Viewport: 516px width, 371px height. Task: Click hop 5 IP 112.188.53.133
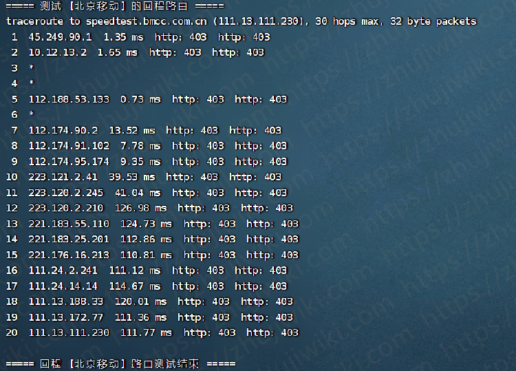69,99
